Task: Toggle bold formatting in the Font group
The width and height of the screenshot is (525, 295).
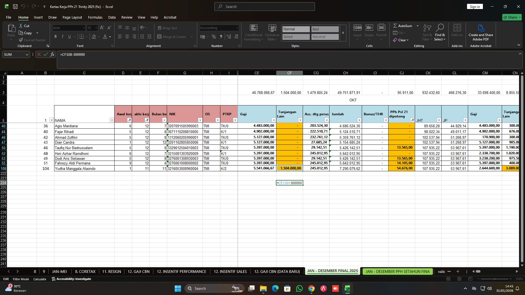Action: click(55, 36)
